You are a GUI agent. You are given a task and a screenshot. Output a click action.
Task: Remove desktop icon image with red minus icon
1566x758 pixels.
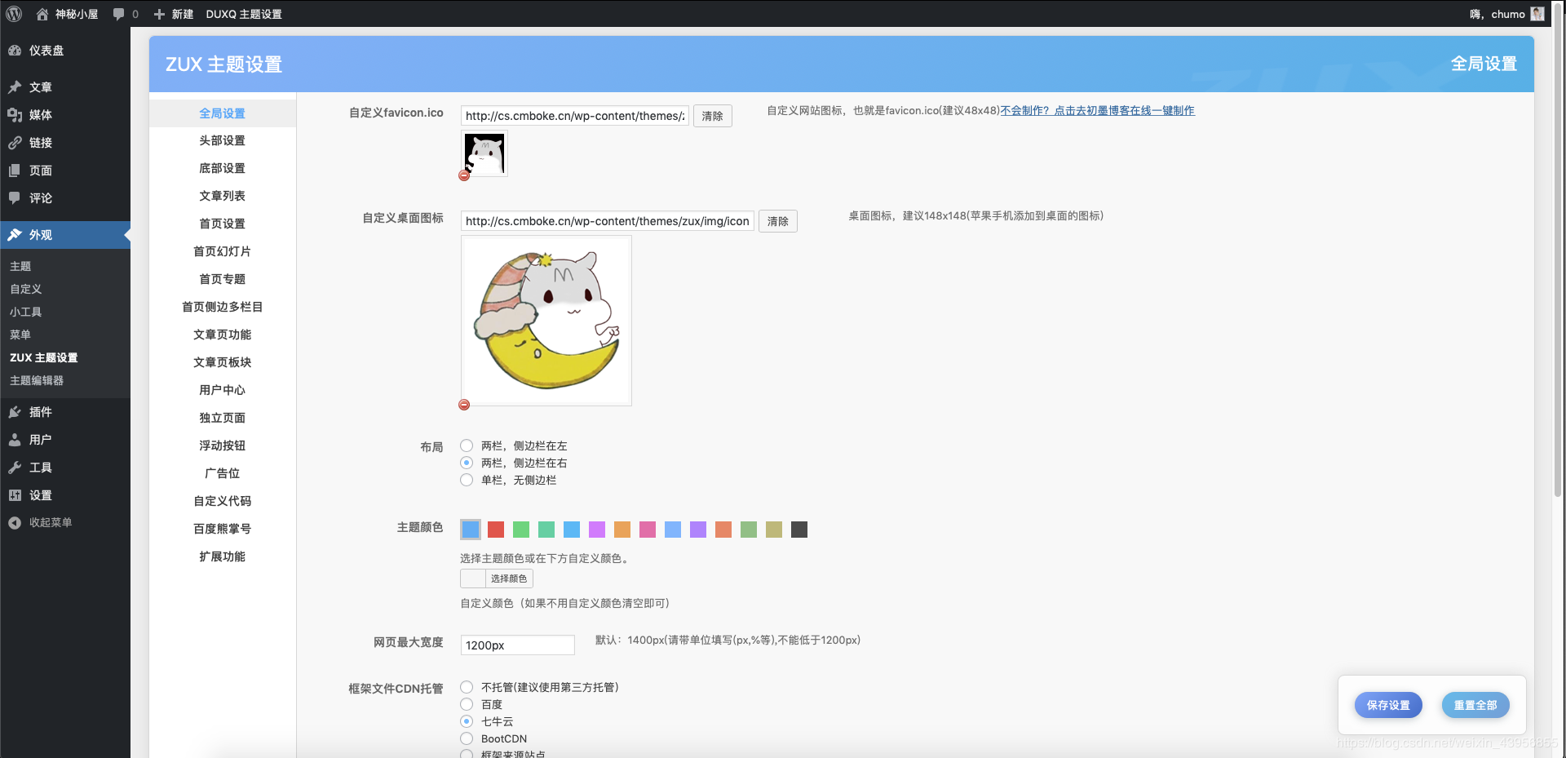(464, 405)
